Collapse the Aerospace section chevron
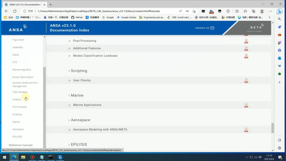This screenshot has width=286, height=161. (69, 120)
